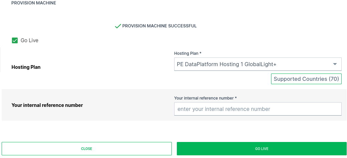347x158 pixels.
Task: Click the bold "Hosting Plan" row label
Action: coord(26,67)
